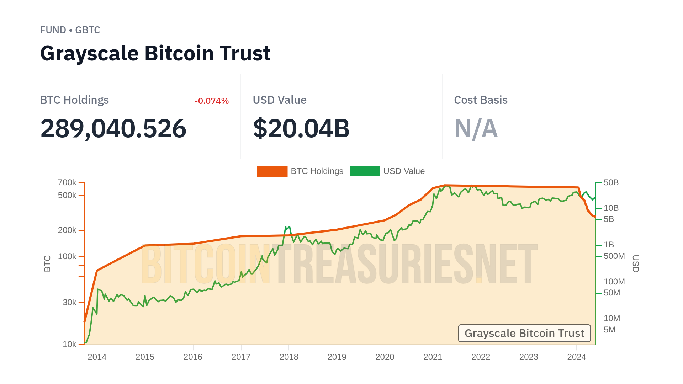Click the N/A Cost Basis value
The width and height of the screenshot is (683, 384).
click(x=476, y=128)
